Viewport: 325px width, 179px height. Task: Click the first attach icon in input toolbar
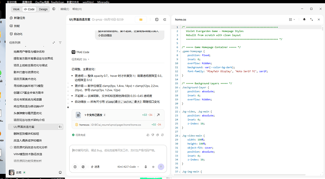[75, 167]
